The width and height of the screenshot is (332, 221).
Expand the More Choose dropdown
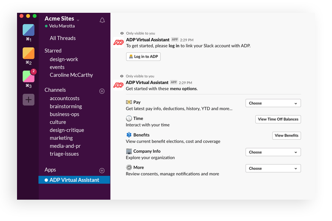coord(273,169)
